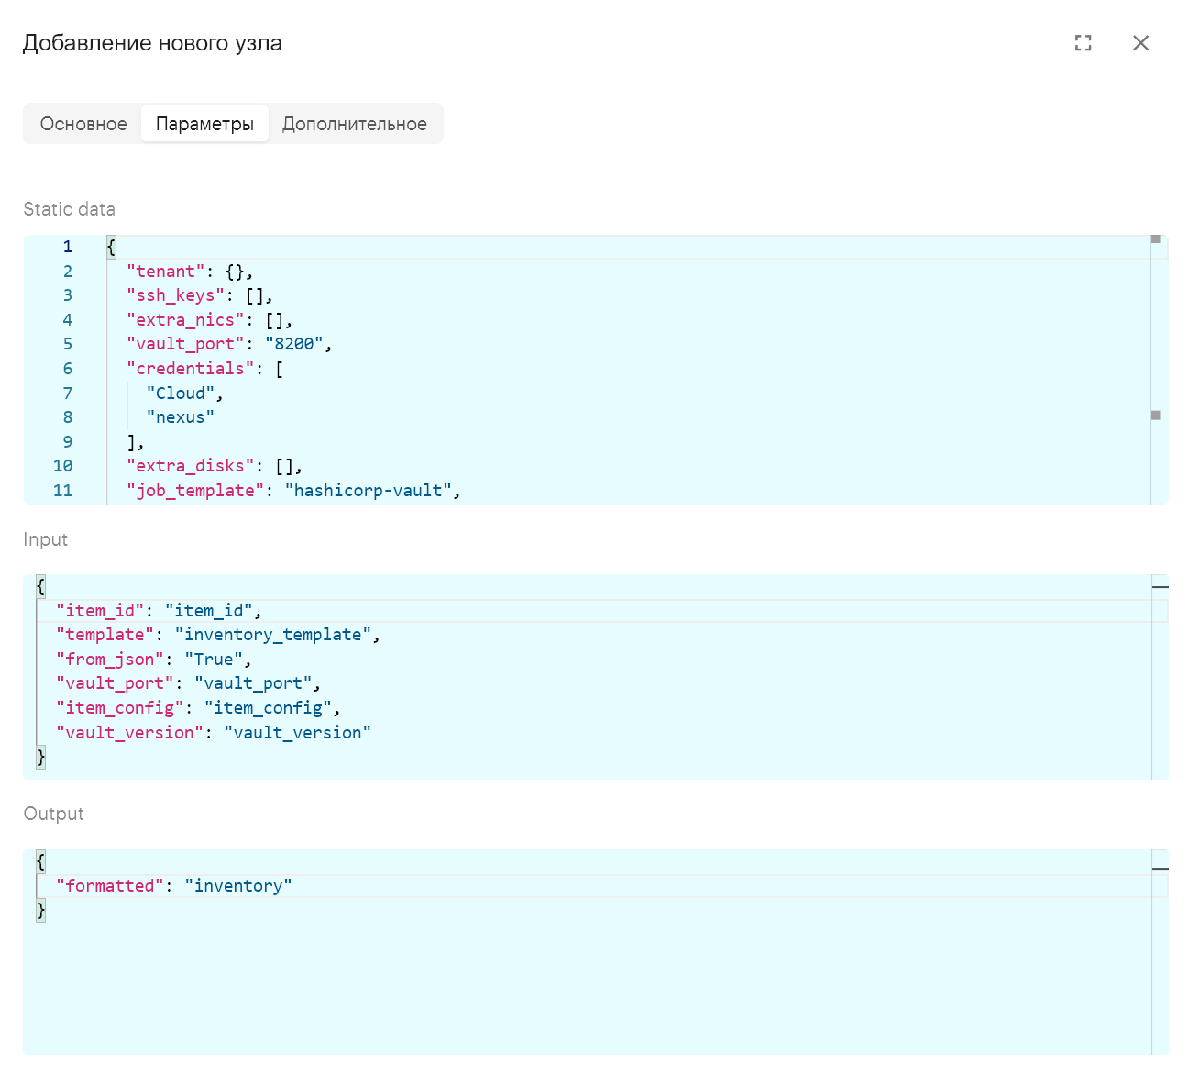Image resolution: width=1189 pixels, height=1076 pixels.
Task: Expand the dialog to fullscreen
Action: 1084,43
